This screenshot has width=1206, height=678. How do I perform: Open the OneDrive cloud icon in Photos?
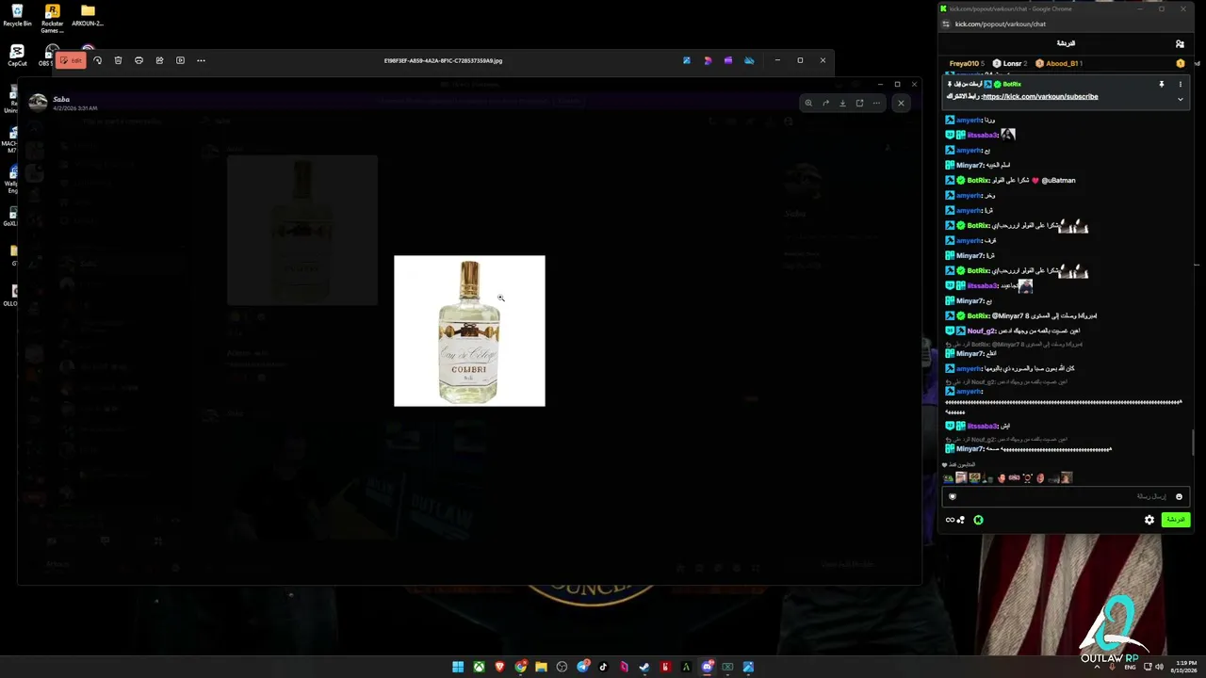[749, 60]
